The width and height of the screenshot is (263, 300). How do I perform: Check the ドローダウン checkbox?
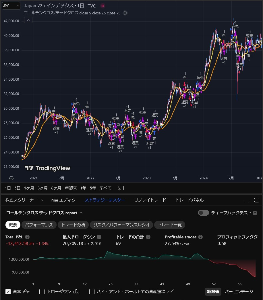[42, 292]
